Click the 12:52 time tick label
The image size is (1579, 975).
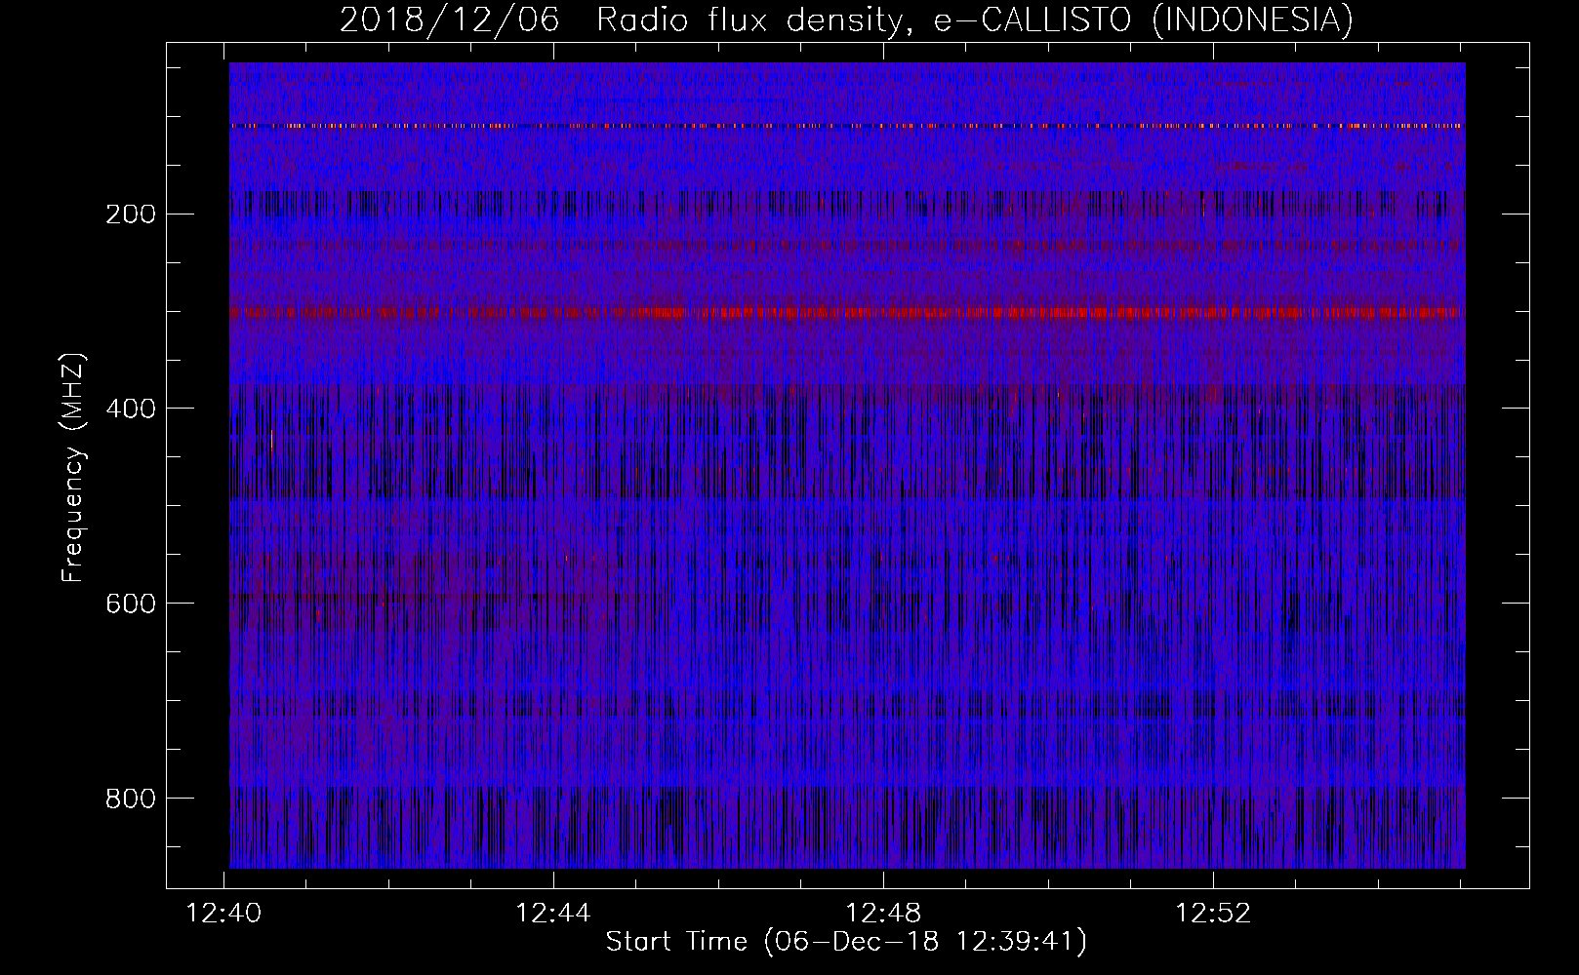[1213, 914]
